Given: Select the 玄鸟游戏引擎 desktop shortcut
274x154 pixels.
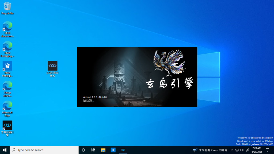Looking at the screenshot, I should (7, 129).
